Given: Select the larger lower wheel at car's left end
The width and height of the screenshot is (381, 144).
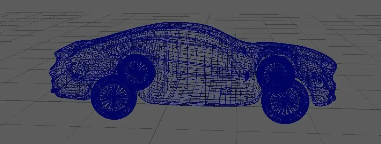Looking at the screenshot, I should coord(113,97).
